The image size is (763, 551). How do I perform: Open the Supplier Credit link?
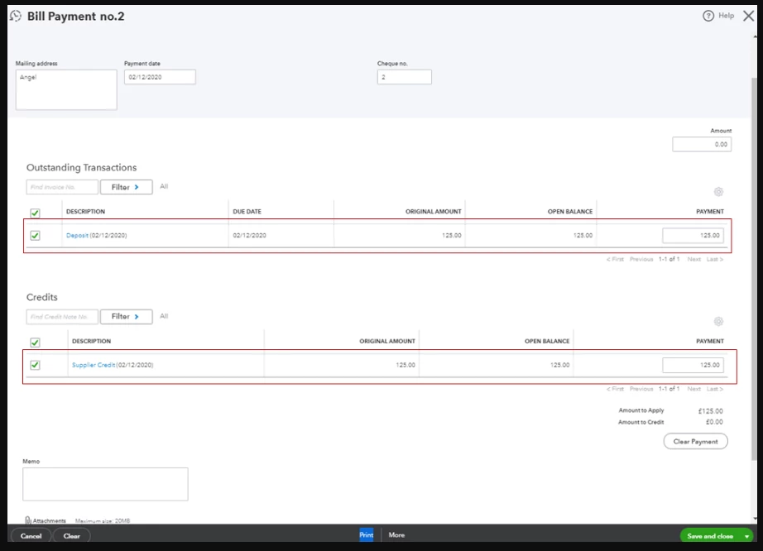click(x=94, y=365)
